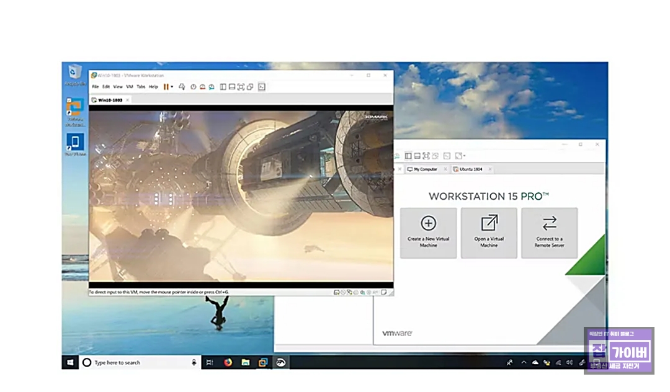Click VMware Workstation taskbar icon
Image resolution: width=670 pixels, height=392 pixels.
point(263,362)
